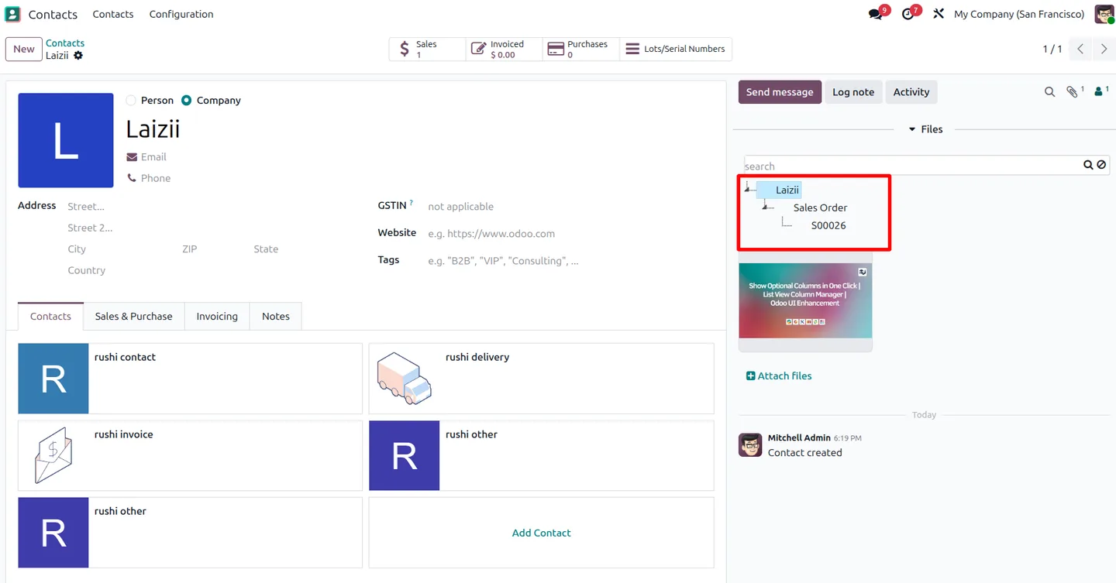
Task: Select the Person radio button
Action: coord(130,101)
